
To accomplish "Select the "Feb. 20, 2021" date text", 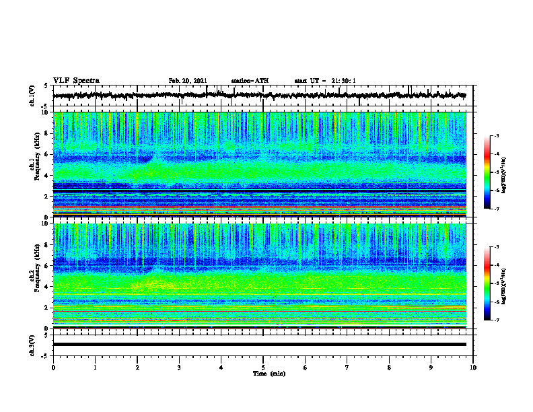I will coord(188,81).
